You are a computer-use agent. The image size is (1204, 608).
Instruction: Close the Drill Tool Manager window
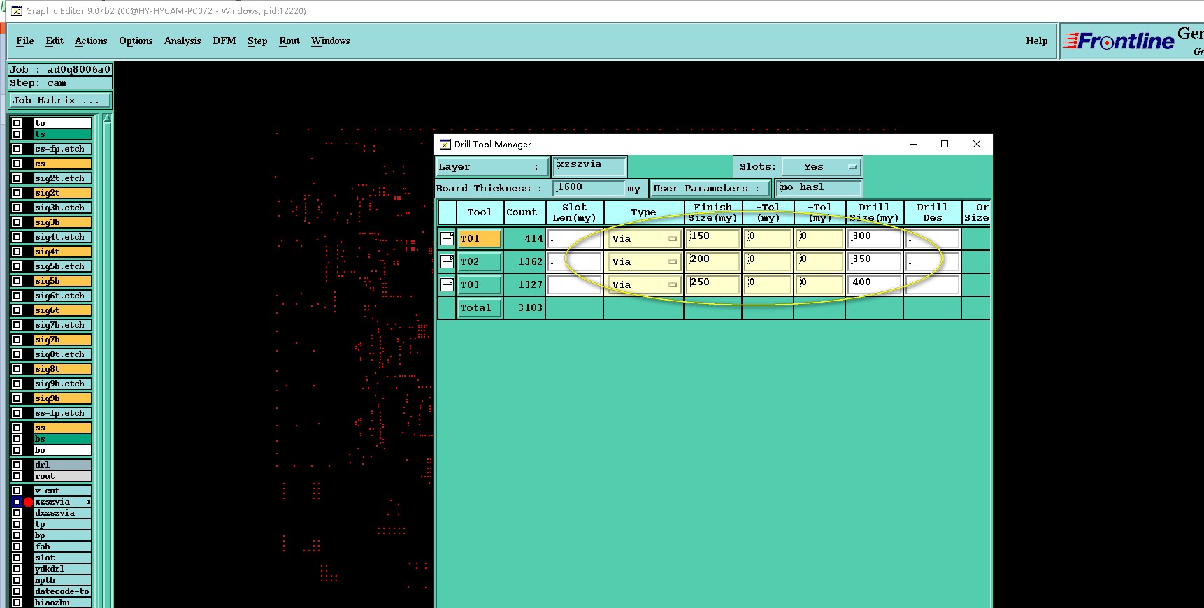coord(977,144)
